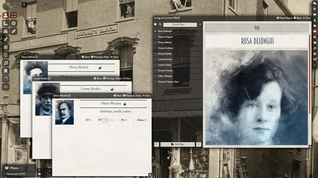Open the Wall Controls brick icon

click(x=6, y=47)
